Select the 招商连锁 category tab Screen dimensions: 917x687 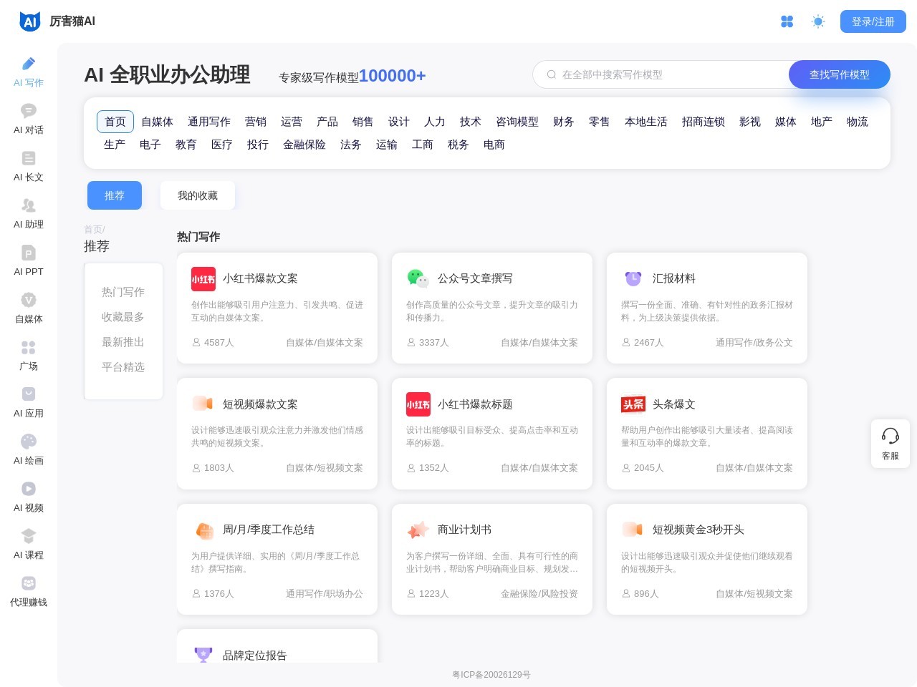coord(704,122)
